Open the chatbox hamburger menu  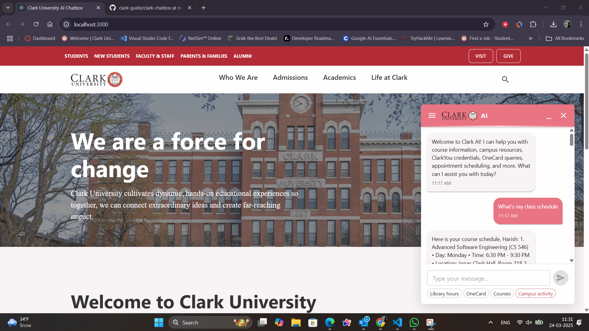(x=432, y=115)
